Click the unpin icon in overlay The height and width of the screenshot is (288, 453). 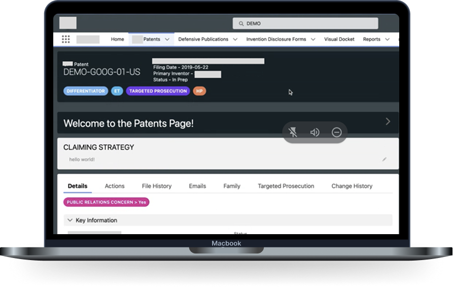[x=293, y=132]
